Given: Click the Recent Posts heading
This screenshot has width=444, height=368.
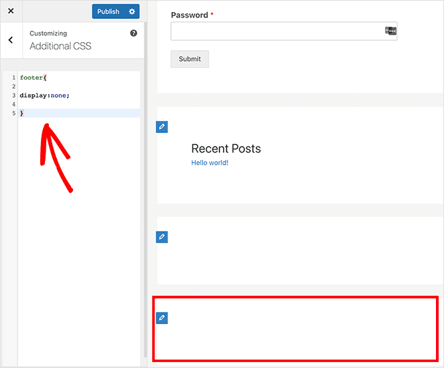Looking at the screenshot, I should tap(226, 149).
